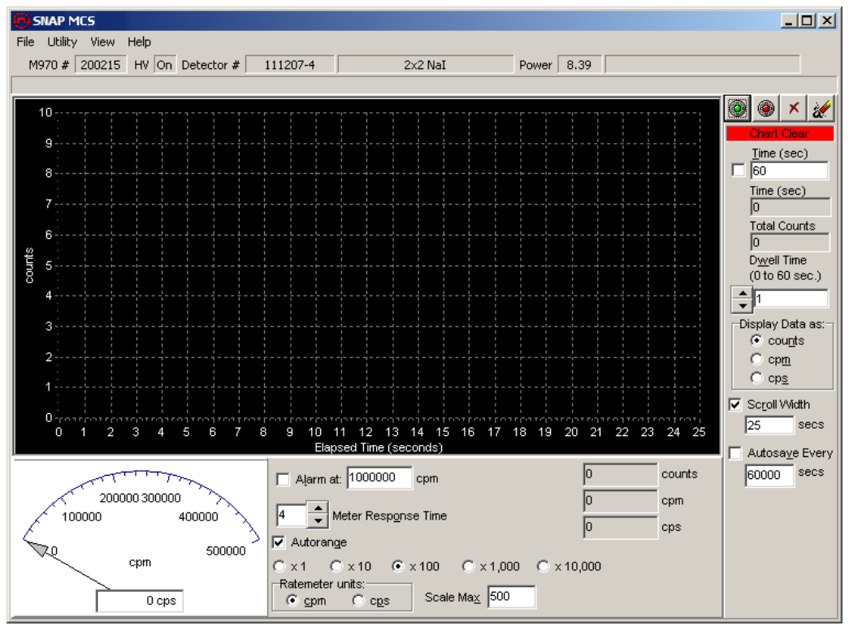Select the x 10,000 range radio button

[x=543, y=566]
